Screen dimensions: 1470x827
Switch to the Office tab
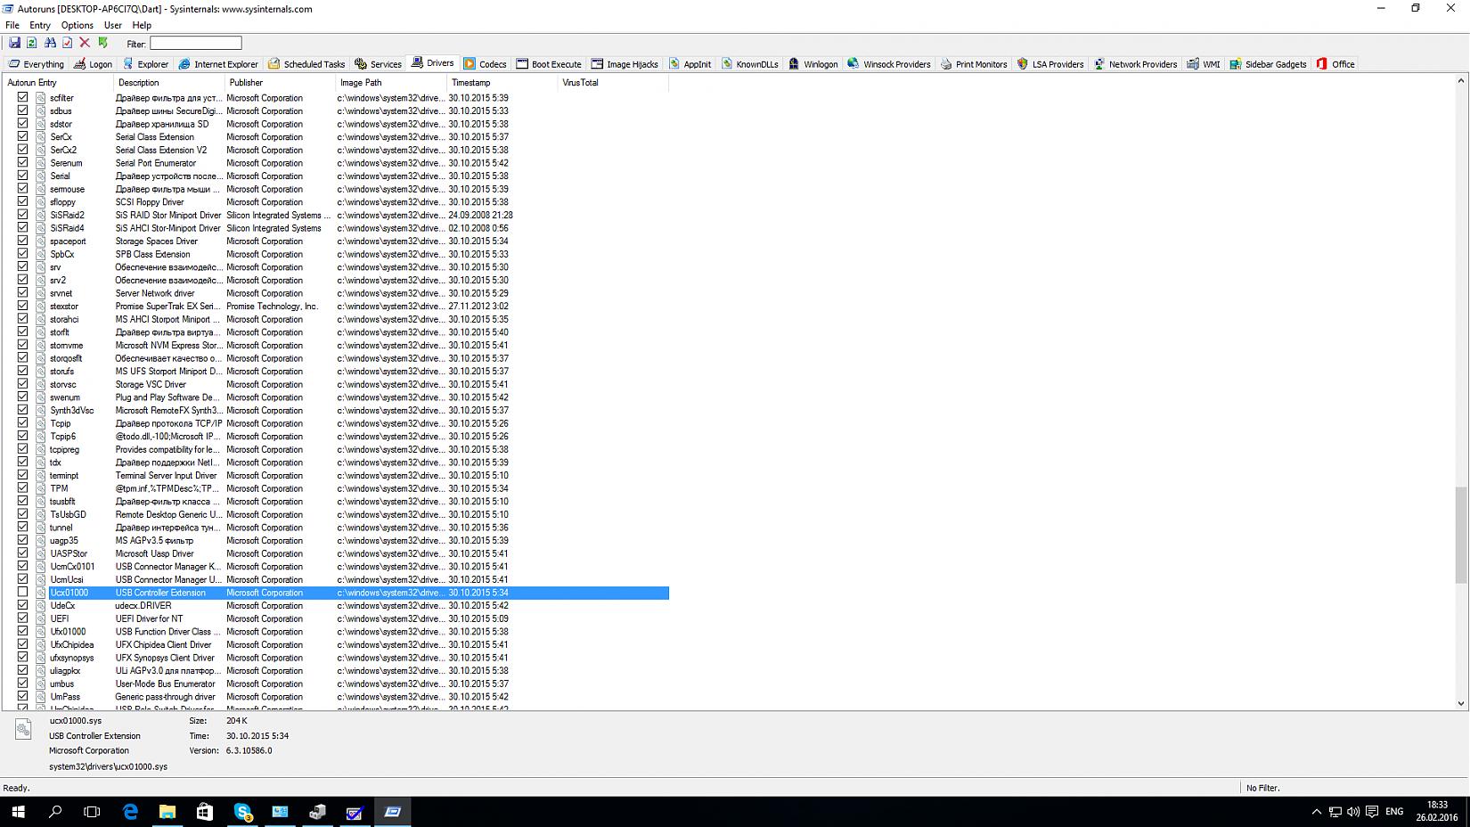click(1335, 64)
